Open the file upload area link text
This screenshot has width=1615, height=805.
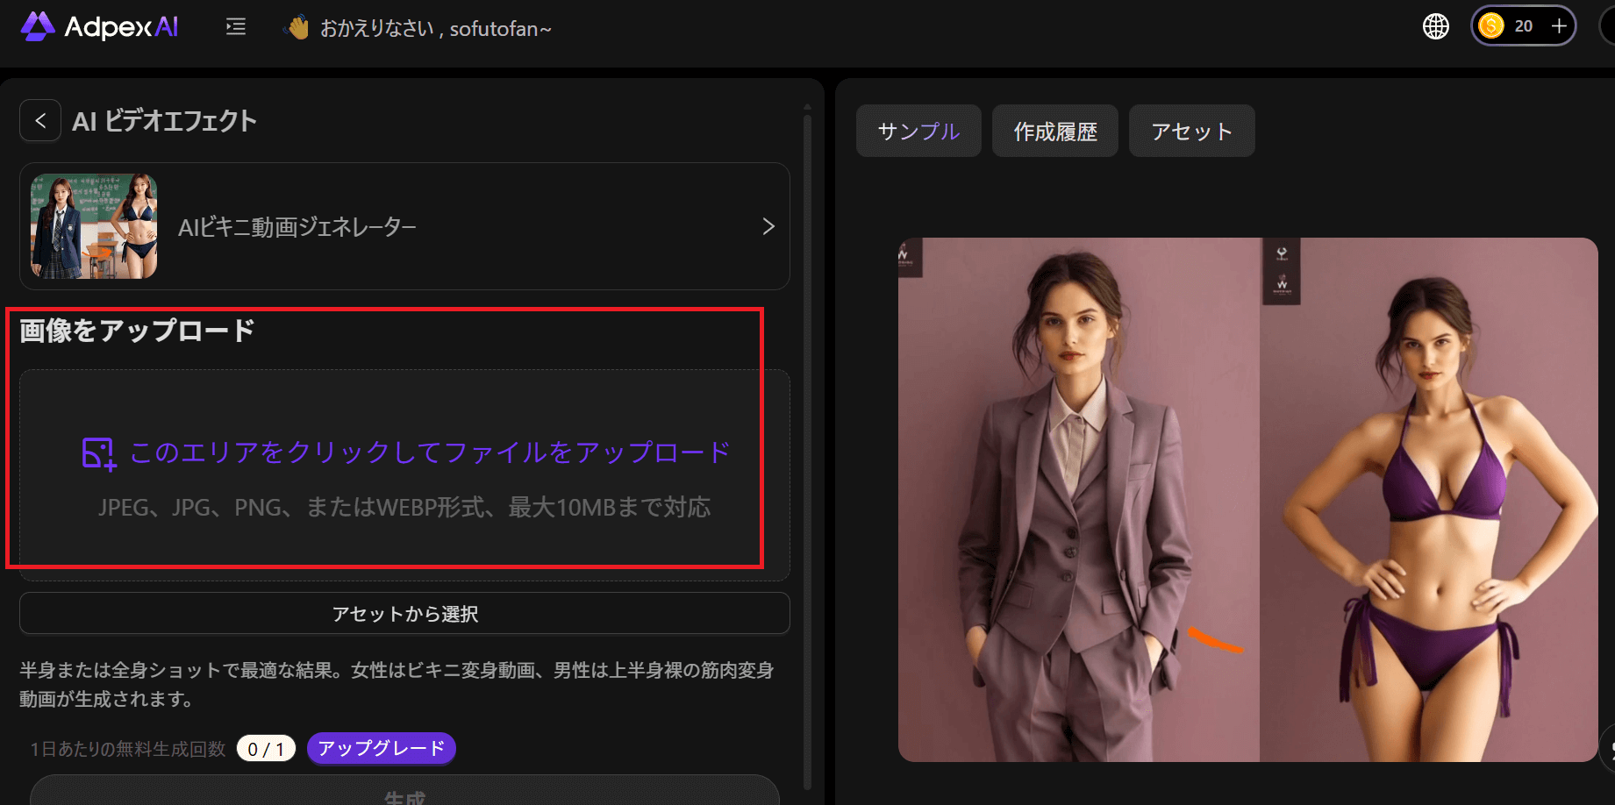[x=428, y=452]
